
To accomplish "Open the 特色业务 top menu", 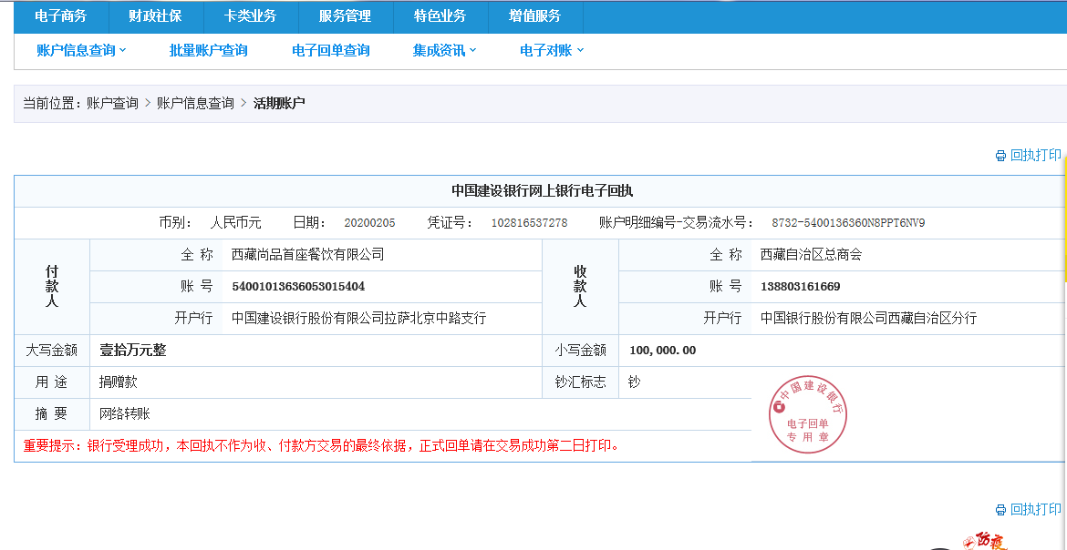I will pyautogui.click(x=440, y=16).
